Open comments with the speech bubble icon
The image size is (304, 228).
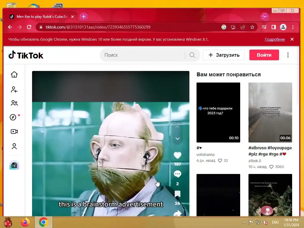coord(178,174)
